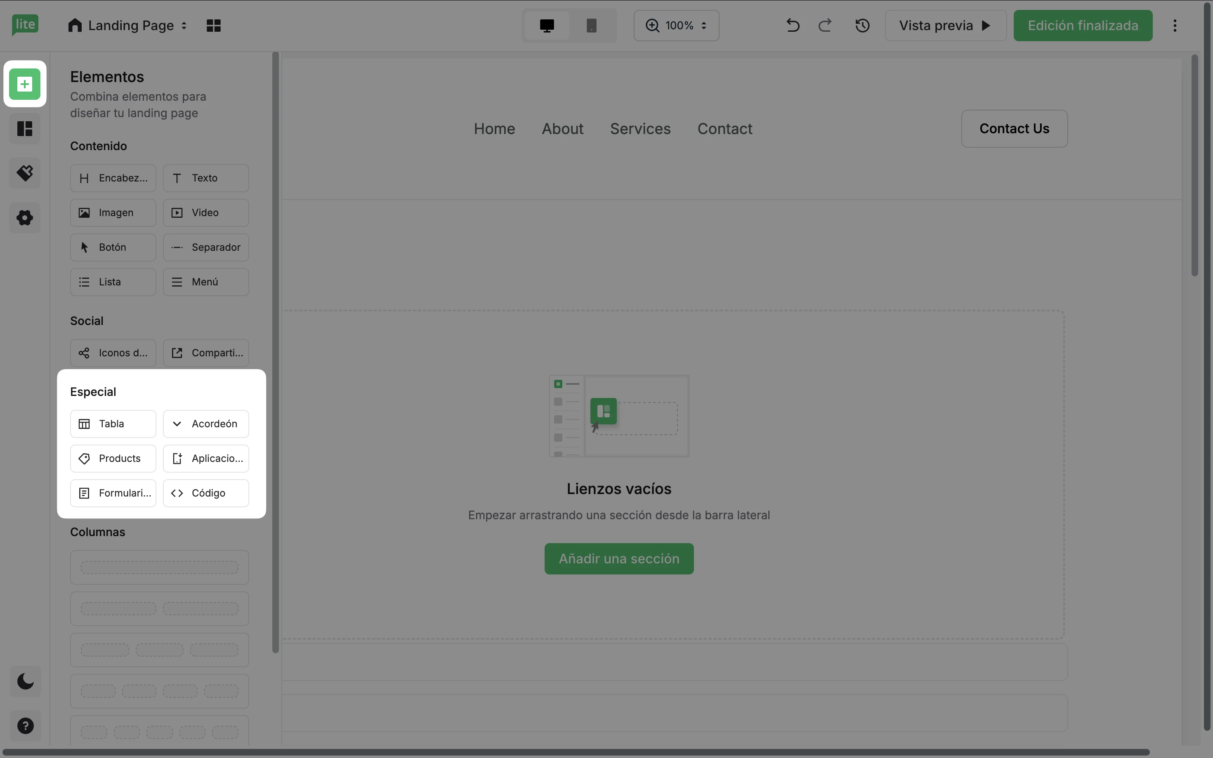Choose the single column layout
1213x758 pixels.
(159, 567)
